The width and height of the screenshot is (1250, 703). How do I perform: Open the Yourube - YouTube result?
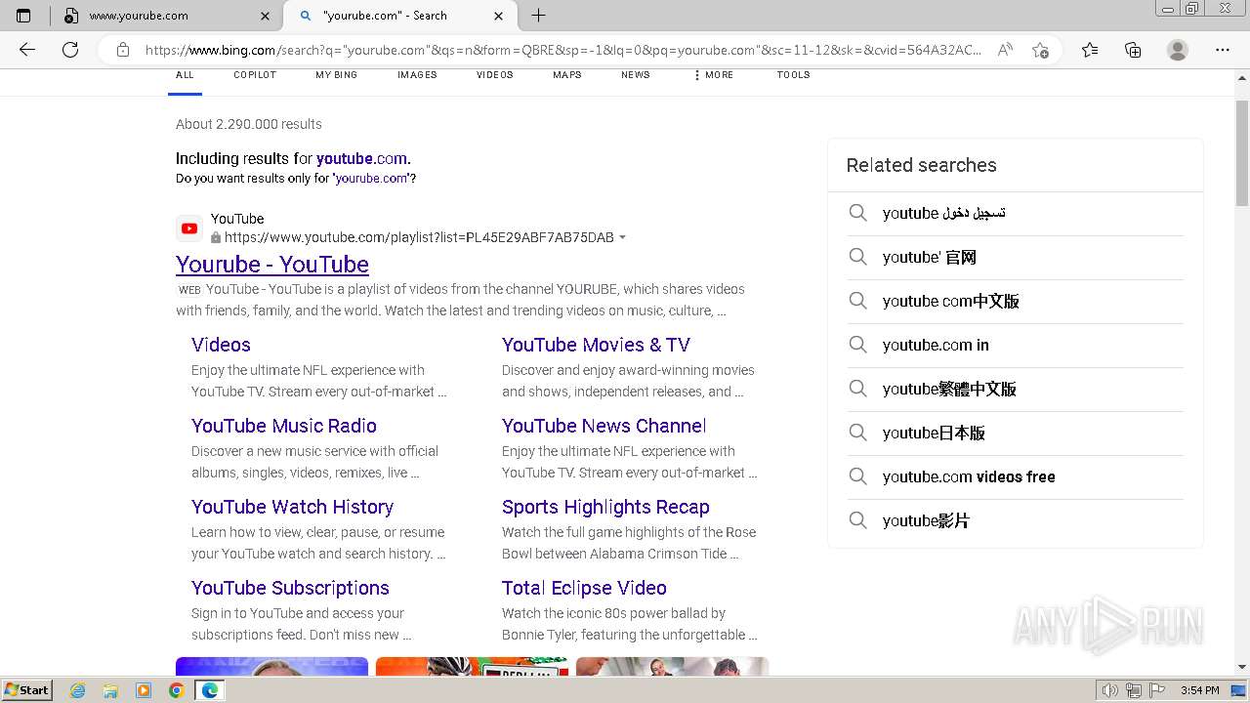tap(272, 265)
